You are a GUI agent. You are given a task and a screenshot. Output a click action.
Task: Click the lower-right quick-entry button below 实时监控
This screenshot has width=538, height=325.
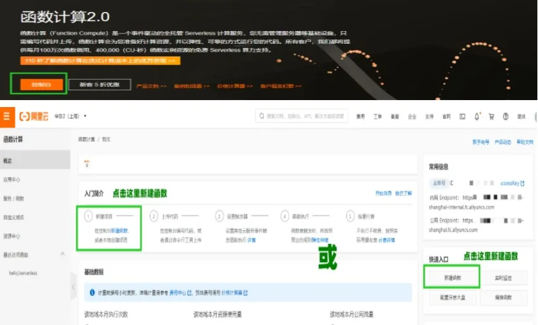503,298
